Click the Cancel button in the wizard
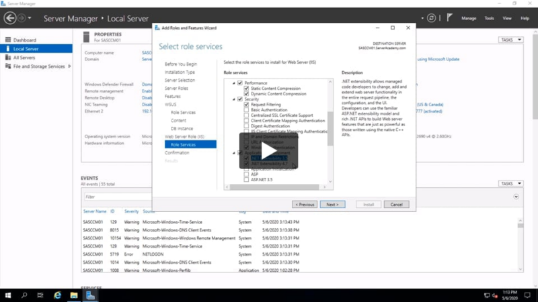 pos(396,204)
